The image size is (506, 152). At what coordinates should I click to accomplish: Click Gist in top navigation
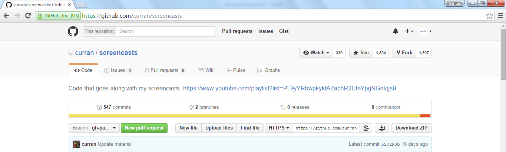pyautogui.click(x=284, y=31)
